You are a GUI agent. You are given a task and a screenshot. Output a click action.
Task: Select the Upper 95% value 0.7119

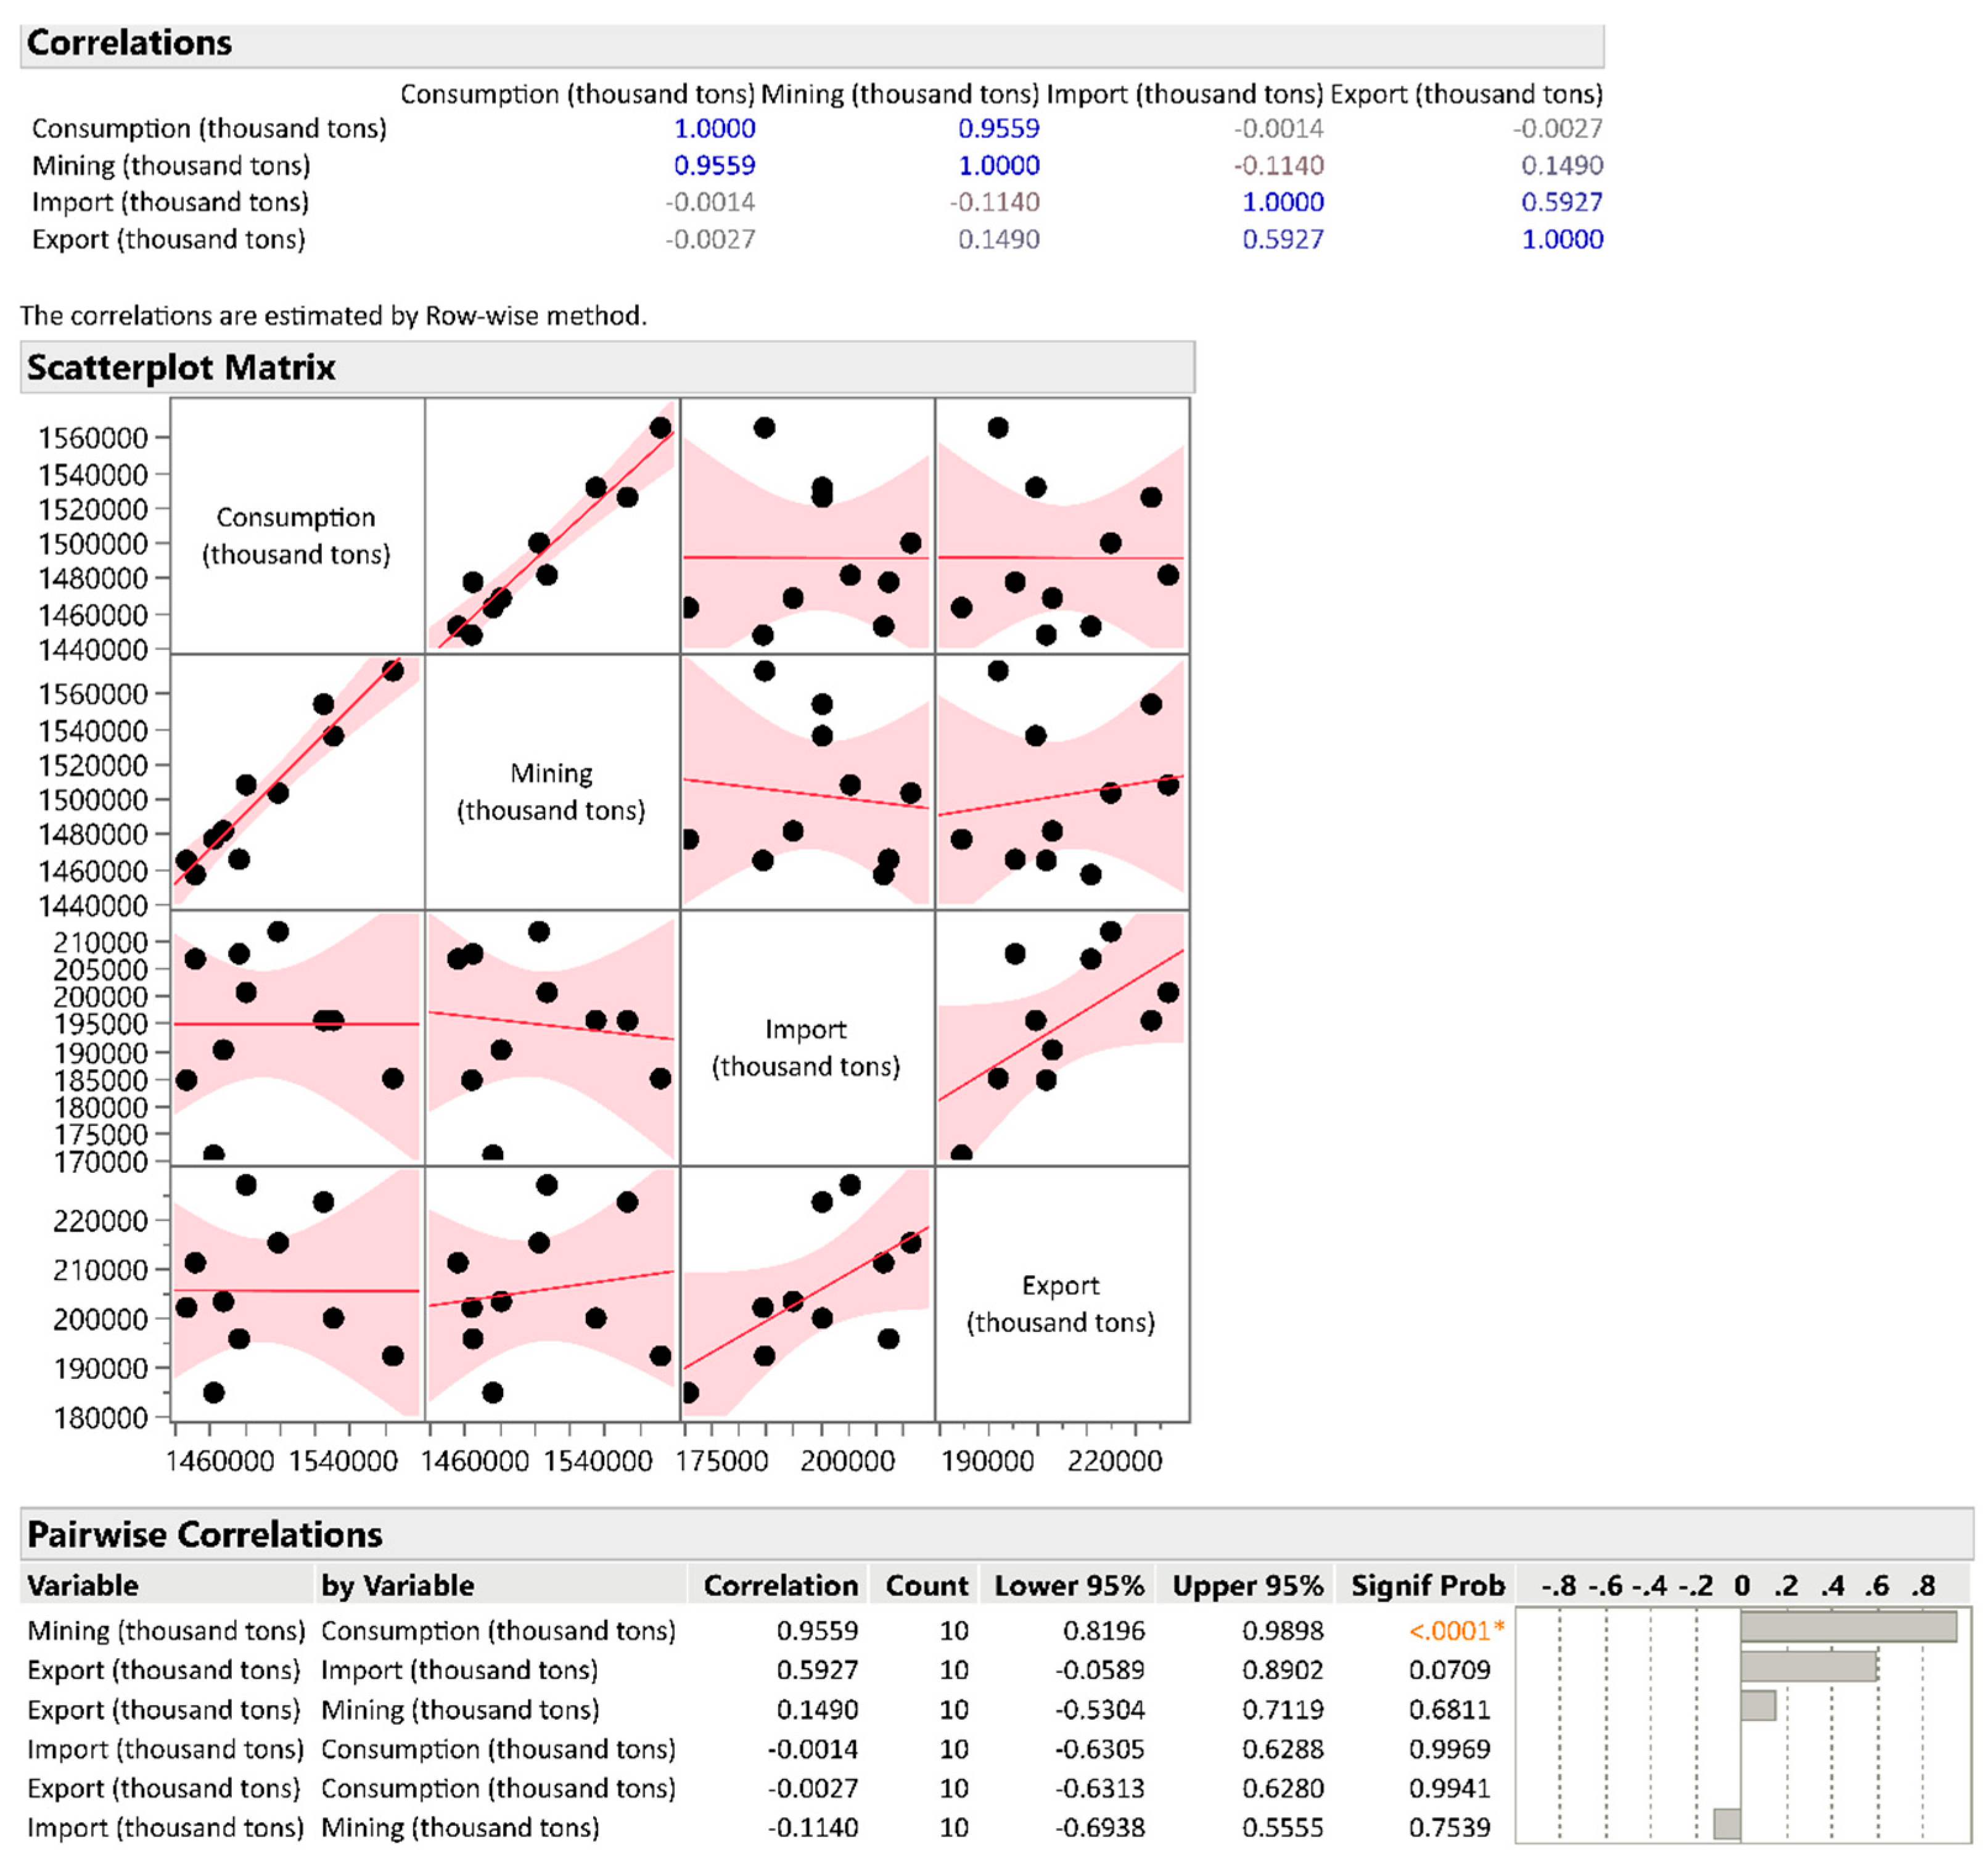(x=1282, y=1710)
